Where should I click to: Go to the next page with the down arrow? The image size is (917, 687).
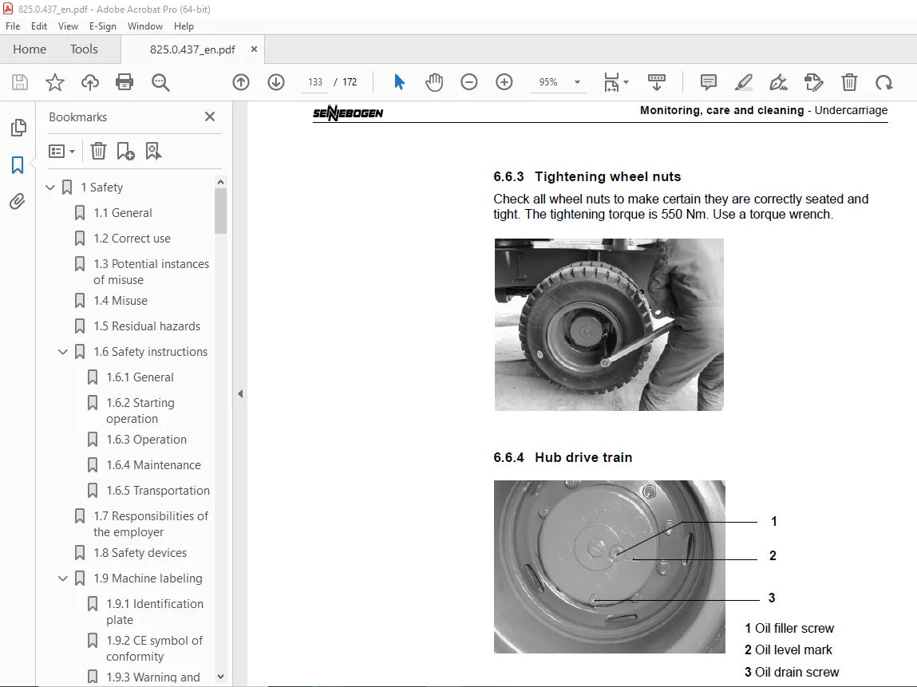click(x=275, y=82)
